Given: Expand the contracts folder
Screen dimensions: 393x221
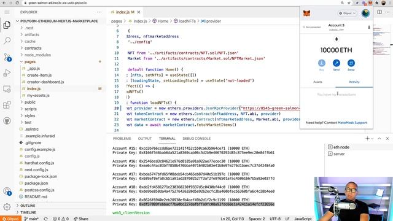Looking at the screenshot, I should pos(33,48).
